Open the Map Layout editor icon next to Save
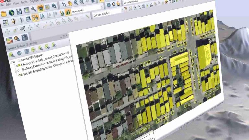The image size is (249, 140). coord(26,10)
